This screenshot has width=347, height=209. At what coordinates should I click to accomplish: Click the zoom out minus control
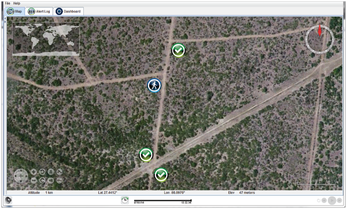click(x=34, y=181)
